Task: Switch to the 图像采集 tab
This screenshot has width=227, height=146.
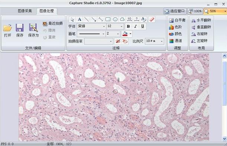Action: click(x=25, y=11)
